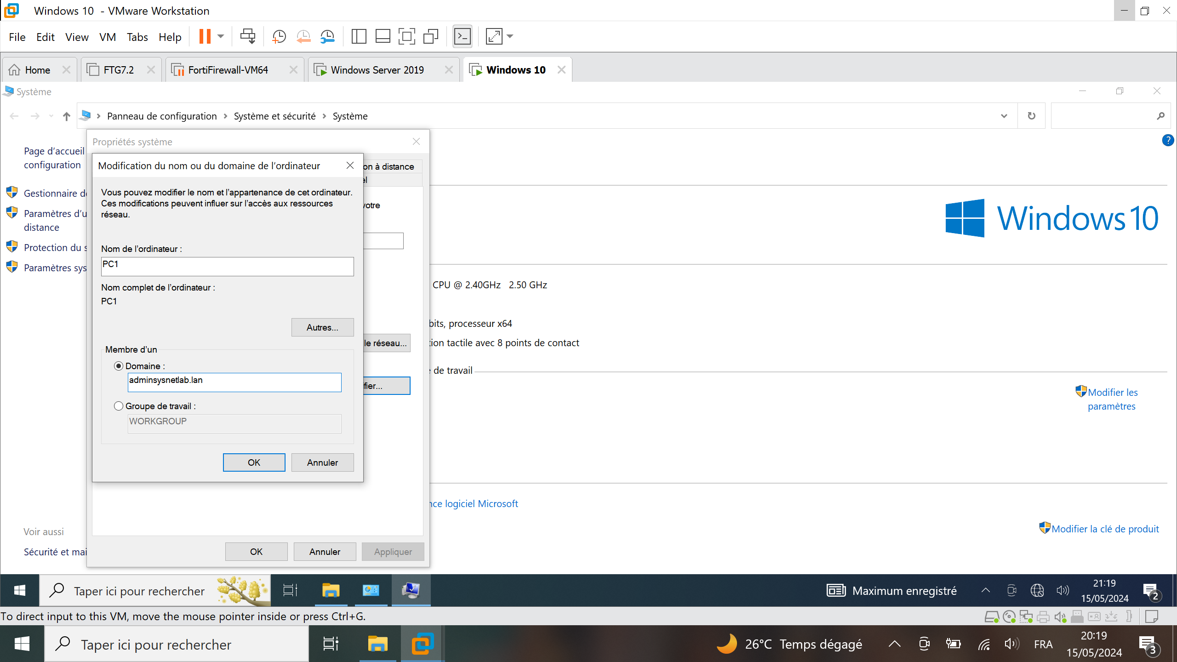Open Protection du système link
1177x662 pixels.
point(55,247)
